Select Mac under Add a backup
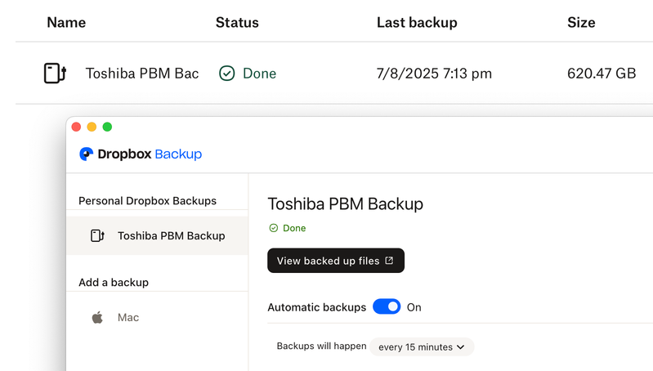This screenshot has height=371, width=653. tap(128, 317)
